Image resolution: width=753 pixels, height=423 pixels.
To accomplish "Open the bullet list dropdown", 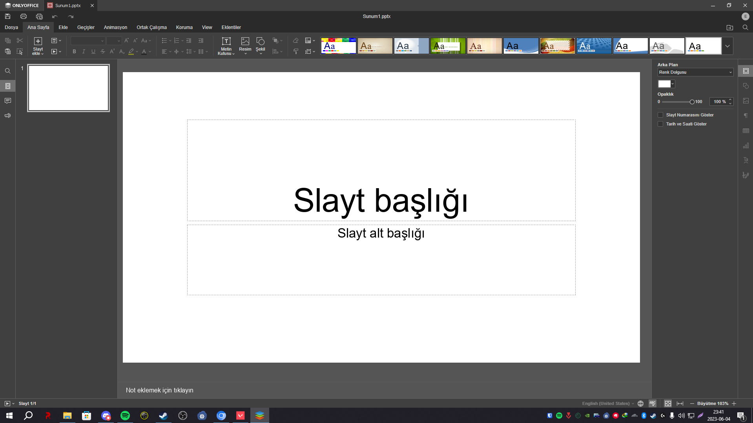I will 166,40.
